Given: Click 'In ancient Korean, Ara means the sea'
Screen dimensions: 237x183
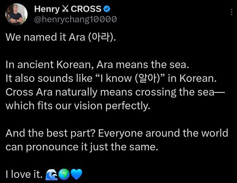Looking at the screenshot, I should coord(90,65).
